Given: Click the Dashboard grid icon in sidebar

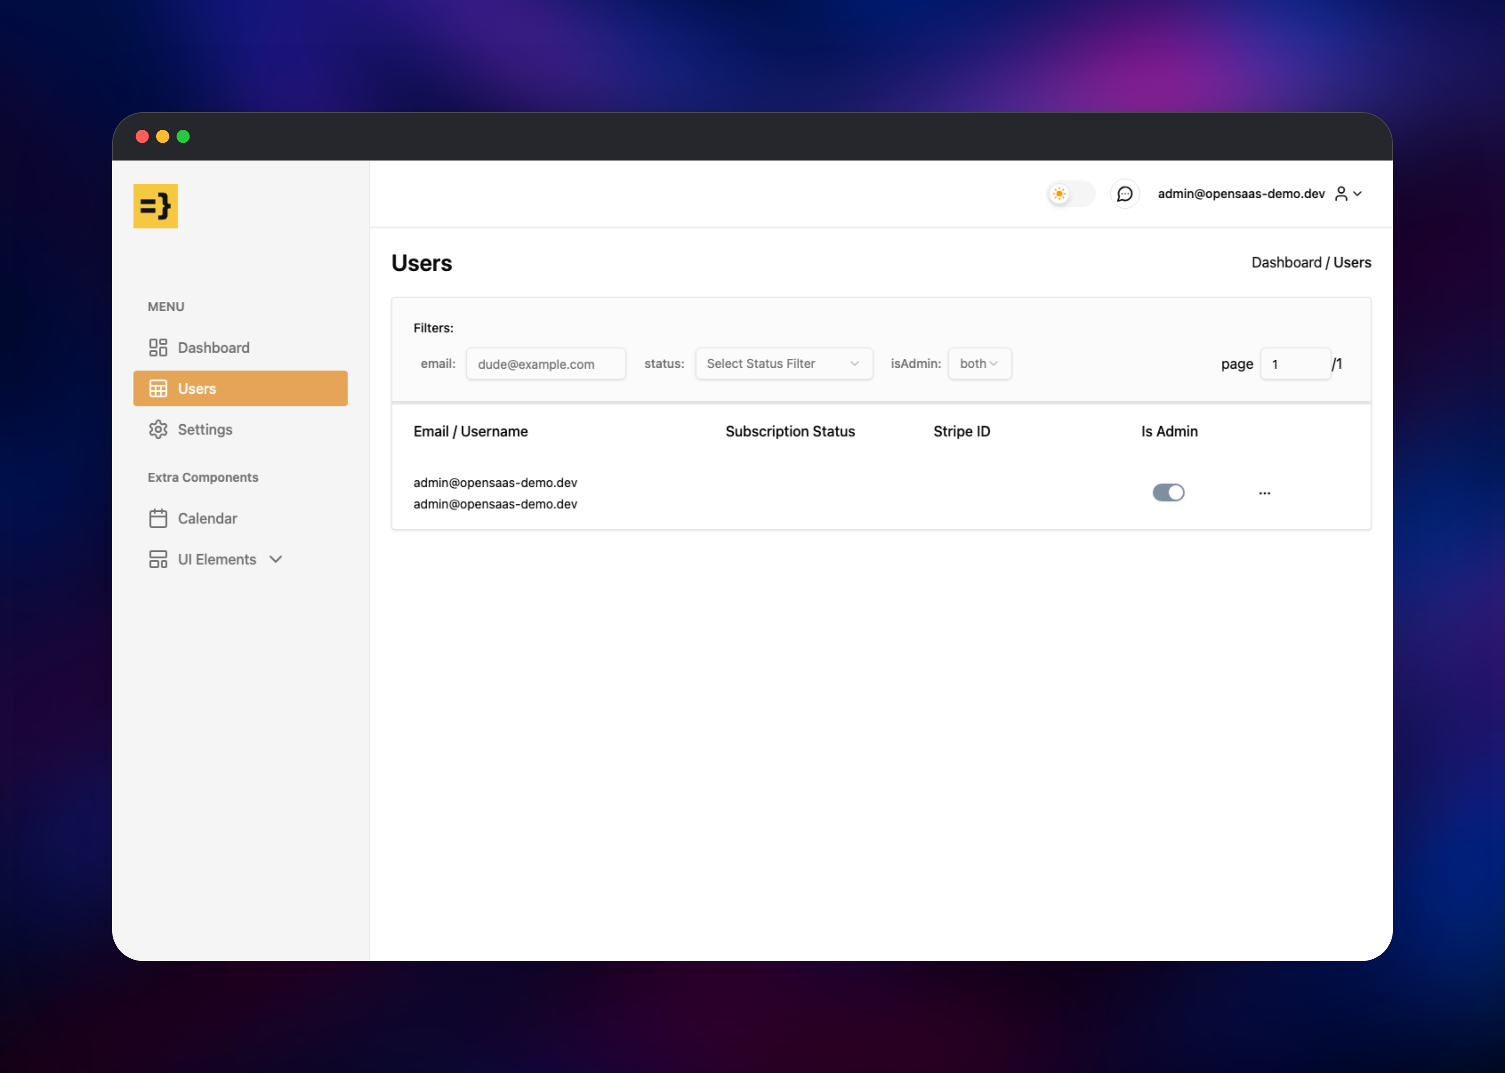Looking at the screenshot, I should [x=158, y=348].
